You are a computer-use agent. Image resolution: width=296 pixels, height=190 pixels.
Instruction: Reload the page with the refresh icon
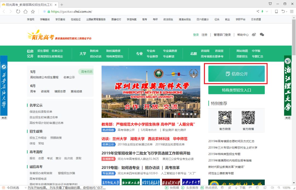tap(18, 11)
